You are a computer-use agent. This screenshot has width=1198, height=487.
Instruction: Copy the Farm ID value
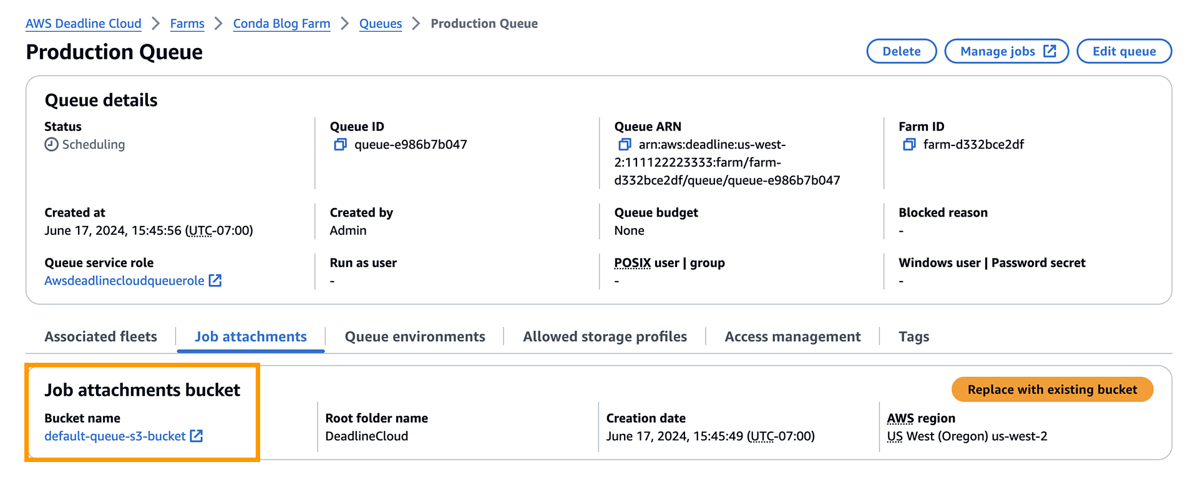[x=909, y=145]
